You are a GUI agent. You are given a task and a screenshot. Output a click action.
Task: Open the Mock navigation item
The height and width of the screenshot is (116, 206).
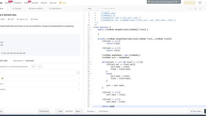point(26,3)
